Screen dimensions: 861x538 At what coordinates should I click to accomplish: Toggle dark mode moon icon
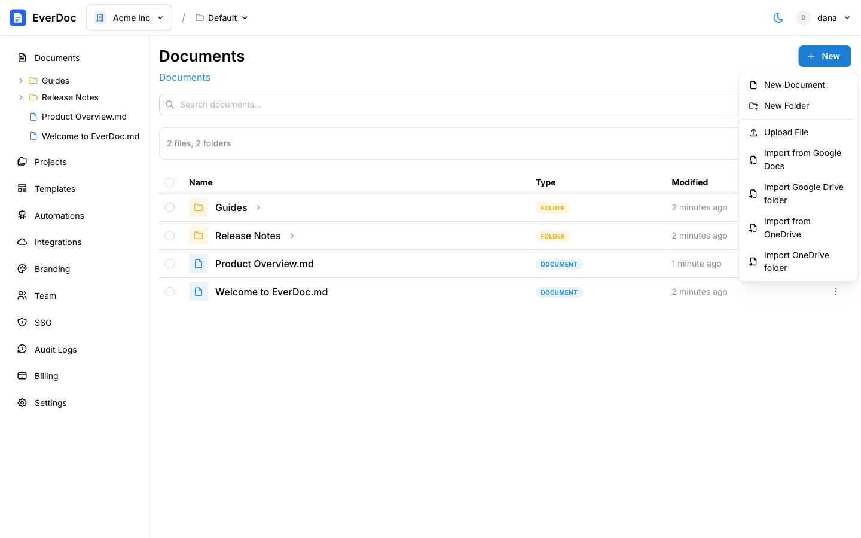tap(778, 18)
